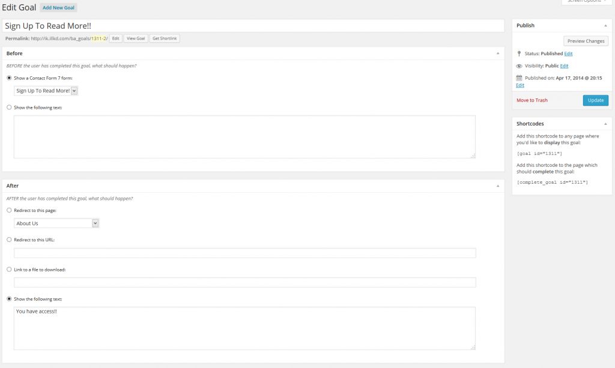
Task: Click the Add New Goal button
Action: tap(59, 8)
